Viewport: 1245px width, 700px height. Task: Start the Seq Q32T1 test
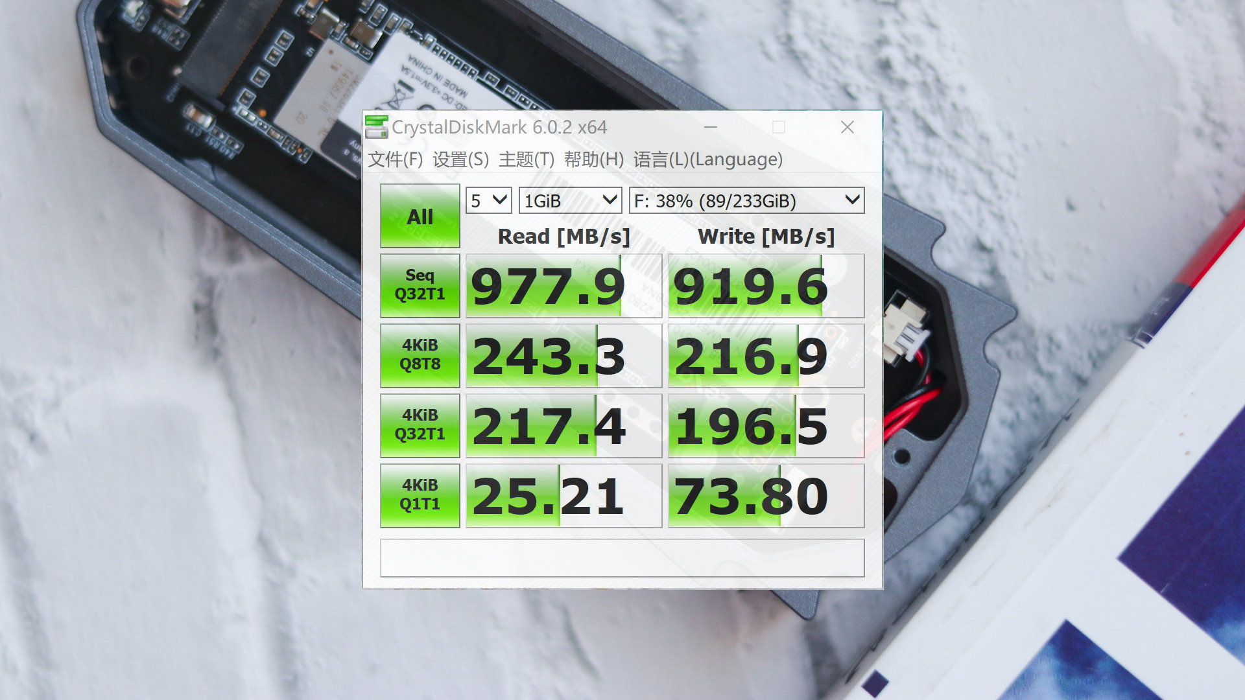[420, 285]
